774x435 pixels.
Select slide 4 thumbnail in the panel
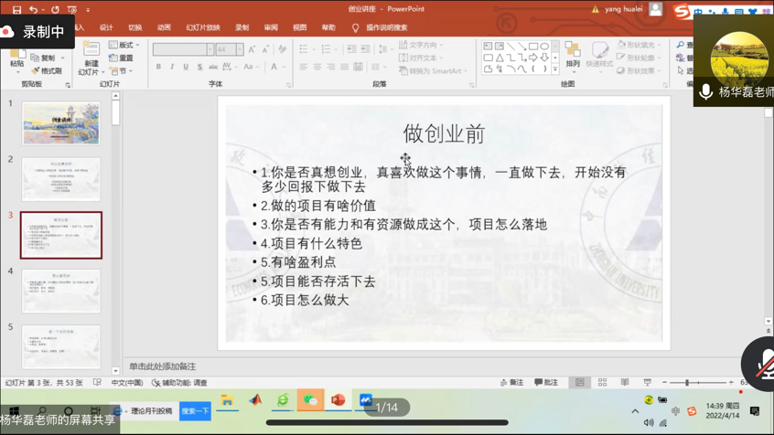[x=61, y=291]
